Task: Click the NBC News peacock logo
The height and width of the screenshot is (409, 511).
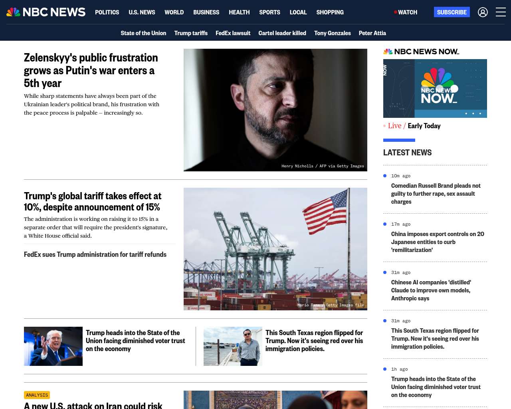Action: coord(46,12)
